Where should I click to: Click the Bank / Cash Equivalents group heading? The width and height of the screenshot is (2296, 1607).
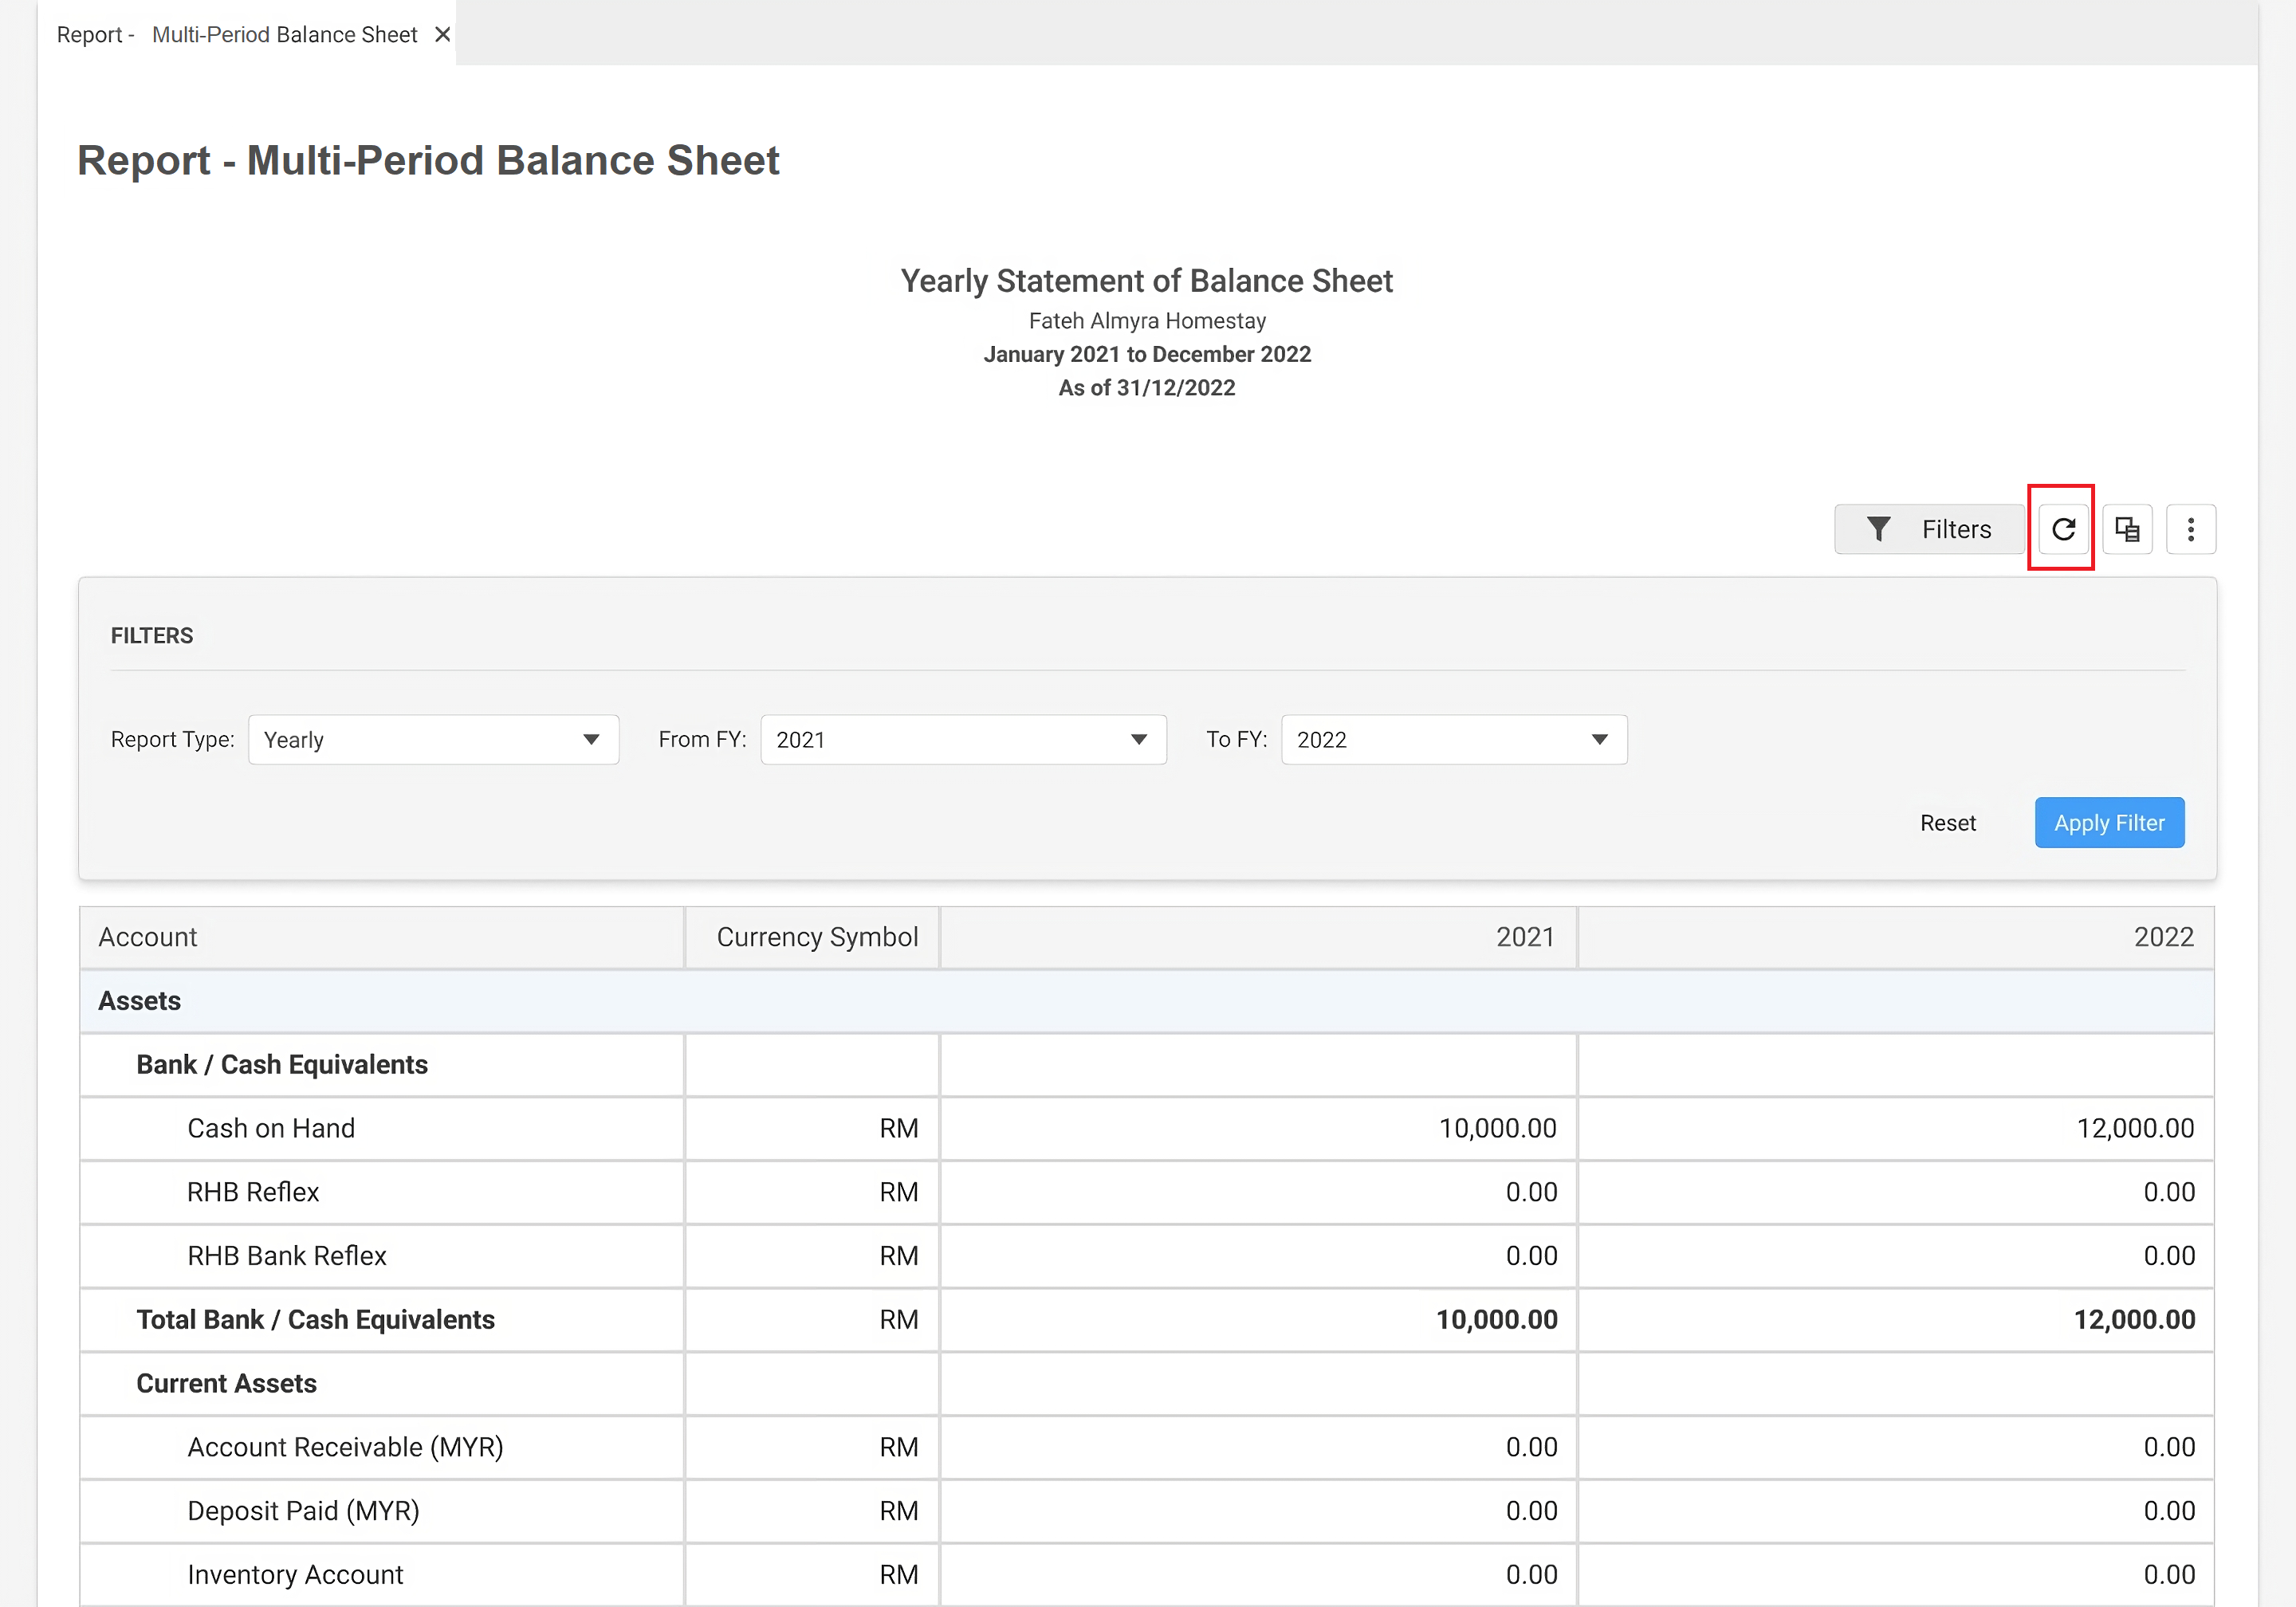point(282,1064)
